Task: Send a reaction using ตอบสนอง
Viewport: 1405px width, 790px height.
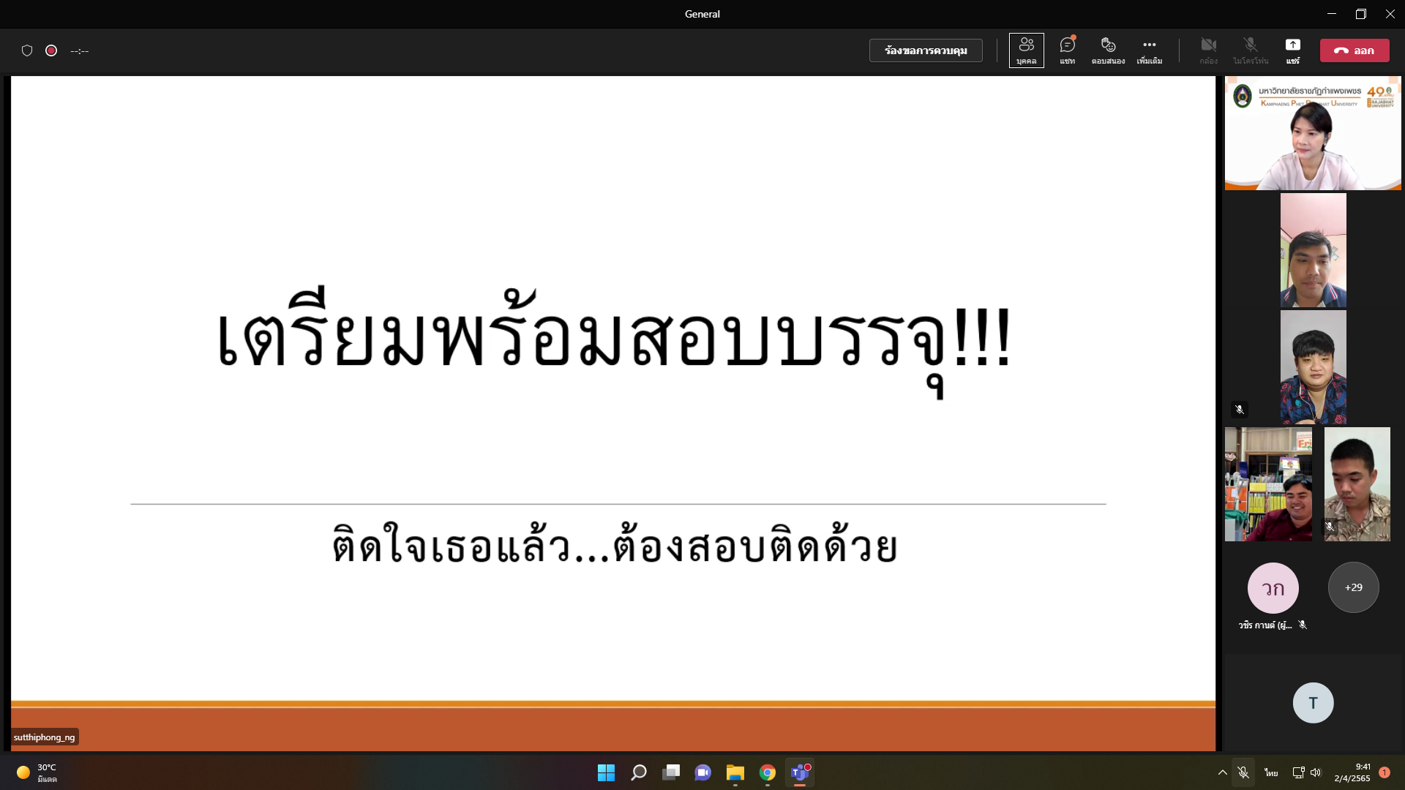Action: click(x=1107, y=50)
